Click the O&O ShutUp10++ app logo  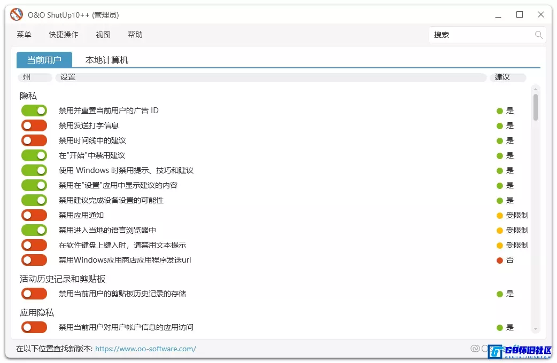[16, 14]
